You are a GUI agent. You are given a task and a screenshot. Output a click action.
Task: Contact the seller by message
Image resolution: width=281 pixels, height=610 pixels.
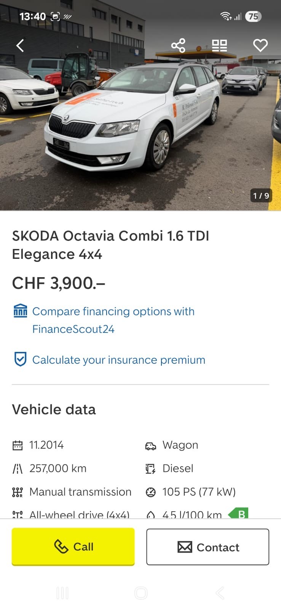point(208,547)
